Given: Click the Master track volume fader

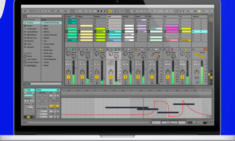Looking at the screenshot, I should [x=202, y=73].
